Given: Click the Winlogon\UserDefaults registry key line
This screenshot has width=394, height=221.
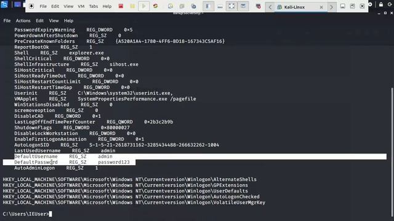Looking at the screenshot, I should 126,191.
